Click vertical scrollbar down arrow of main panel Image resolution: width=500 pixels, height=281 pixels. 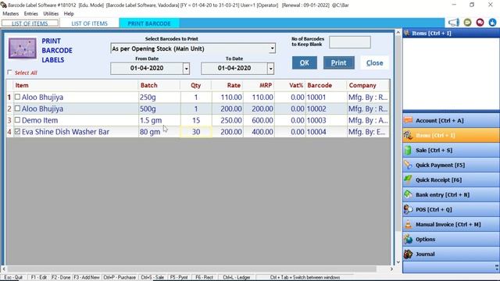[398, 262]
